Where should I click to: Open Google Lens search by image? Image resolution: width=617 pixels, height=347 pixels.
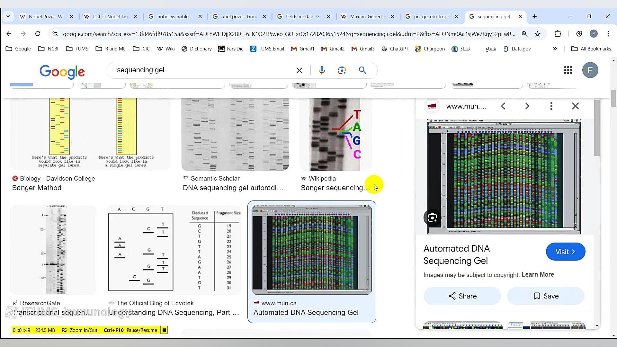(342, 70)
